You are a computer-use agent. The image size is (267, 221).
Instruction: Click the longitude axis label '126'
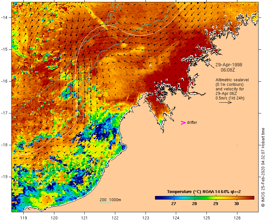[x=237, y=218]
